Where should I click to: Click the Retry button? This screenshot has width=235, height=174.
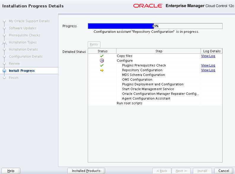(94, 44)
